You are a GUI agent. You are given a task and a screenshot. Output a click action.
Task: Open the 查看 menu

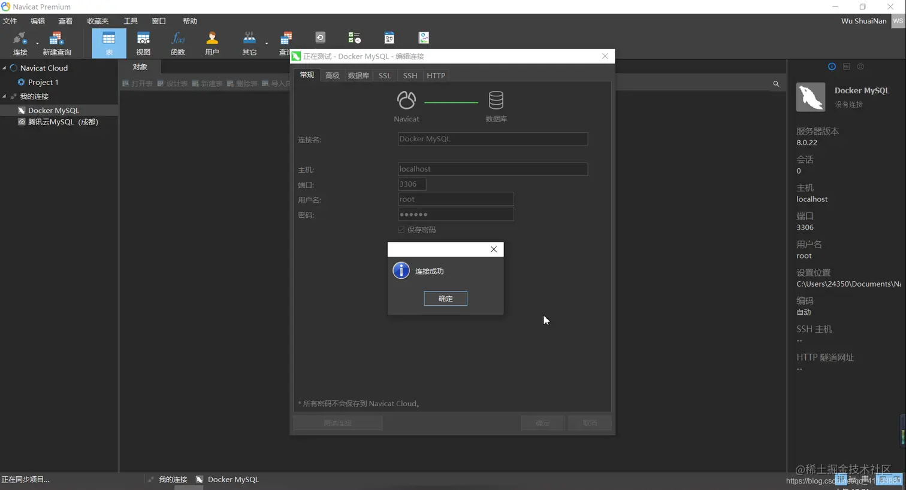pos(65,21)
